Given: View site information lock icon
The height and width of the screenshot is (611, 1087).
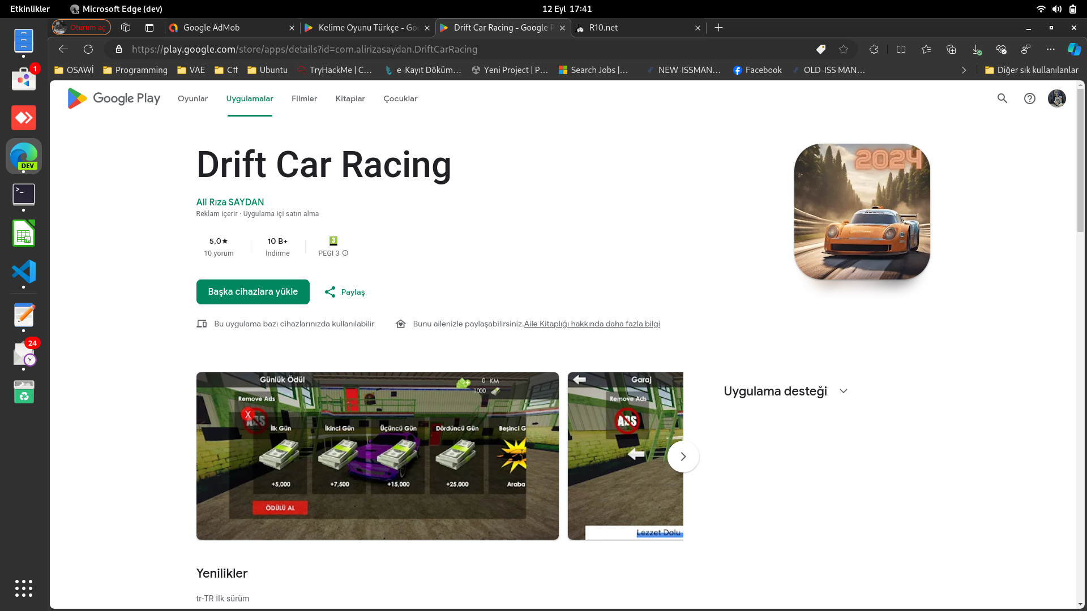Looking at the screenshot, I should 119,49.
